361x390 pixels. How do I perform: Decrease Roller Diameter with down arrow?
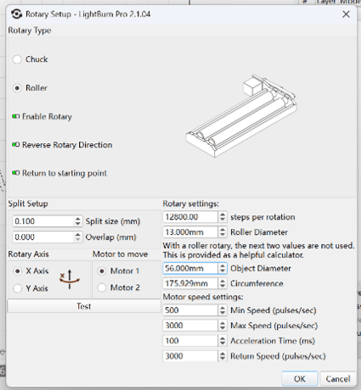[223, 235]
